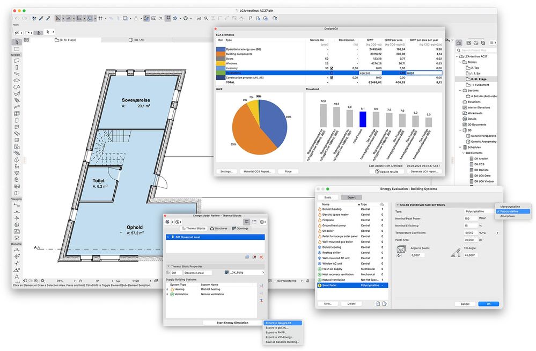This screenshot has height=351, width=536.
Task: Collapse the Solar Photovoltaic Settings section
Action: tap(398, 205)
